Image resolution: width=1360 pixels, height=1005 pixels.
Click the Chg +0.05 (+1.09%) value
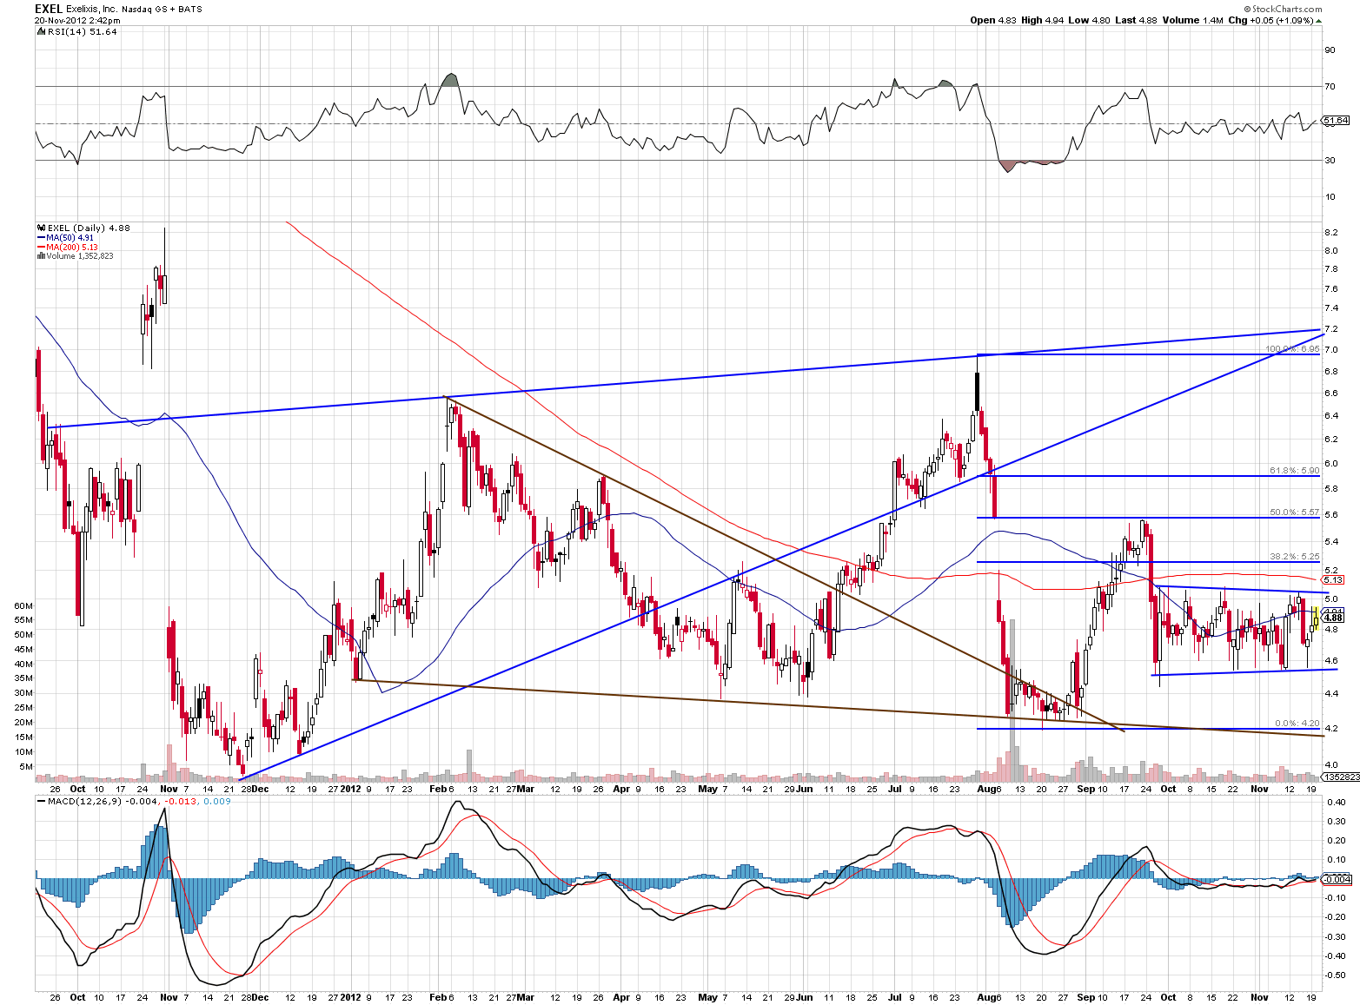(x=1270, y=20)
